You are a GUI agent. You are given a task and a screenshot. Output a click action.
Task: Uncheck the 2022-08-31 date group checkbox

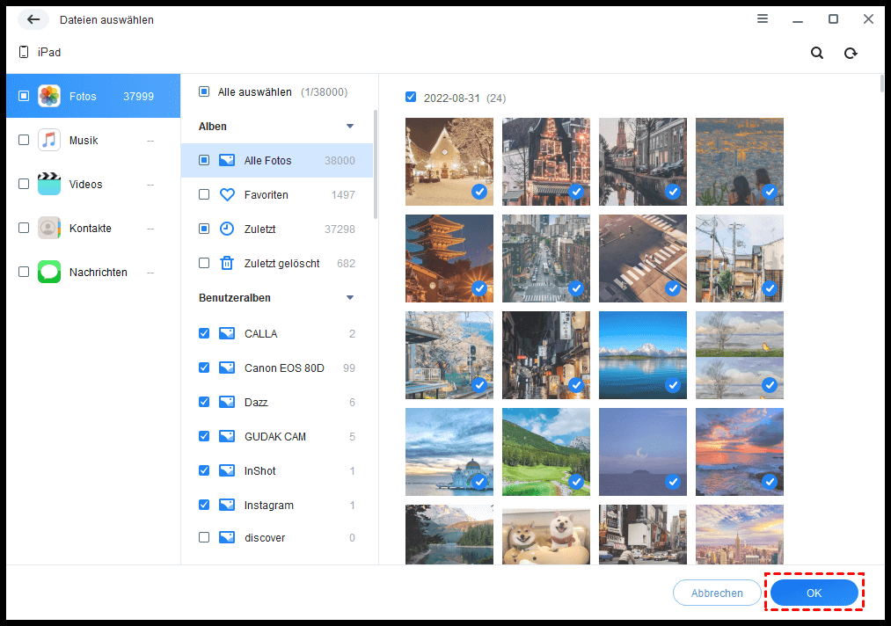411,98
